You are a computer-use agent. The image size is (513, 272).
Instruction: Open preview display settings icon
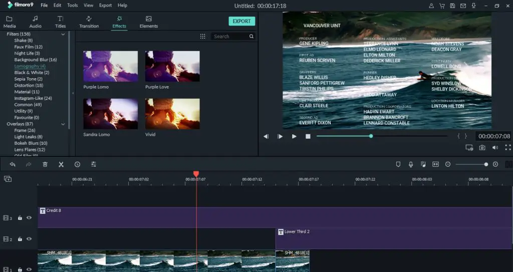469,148
